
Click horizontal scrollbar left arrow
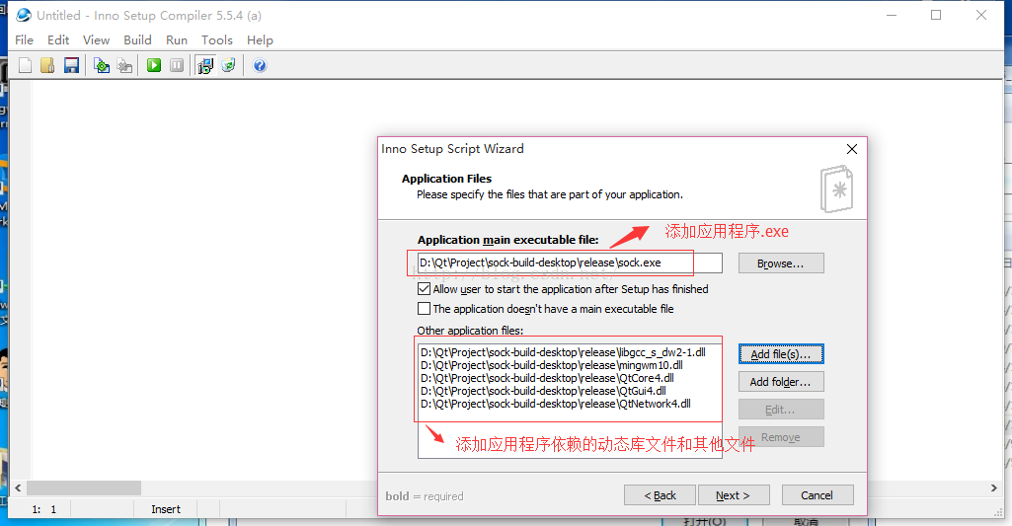tap(18, 488)
